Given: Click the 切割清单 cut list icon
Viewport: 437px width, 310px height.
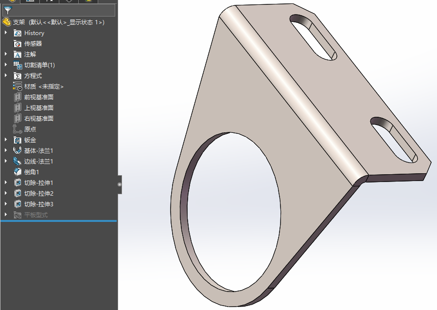Looking at the screenshot, I should click(x=17, y=65).
